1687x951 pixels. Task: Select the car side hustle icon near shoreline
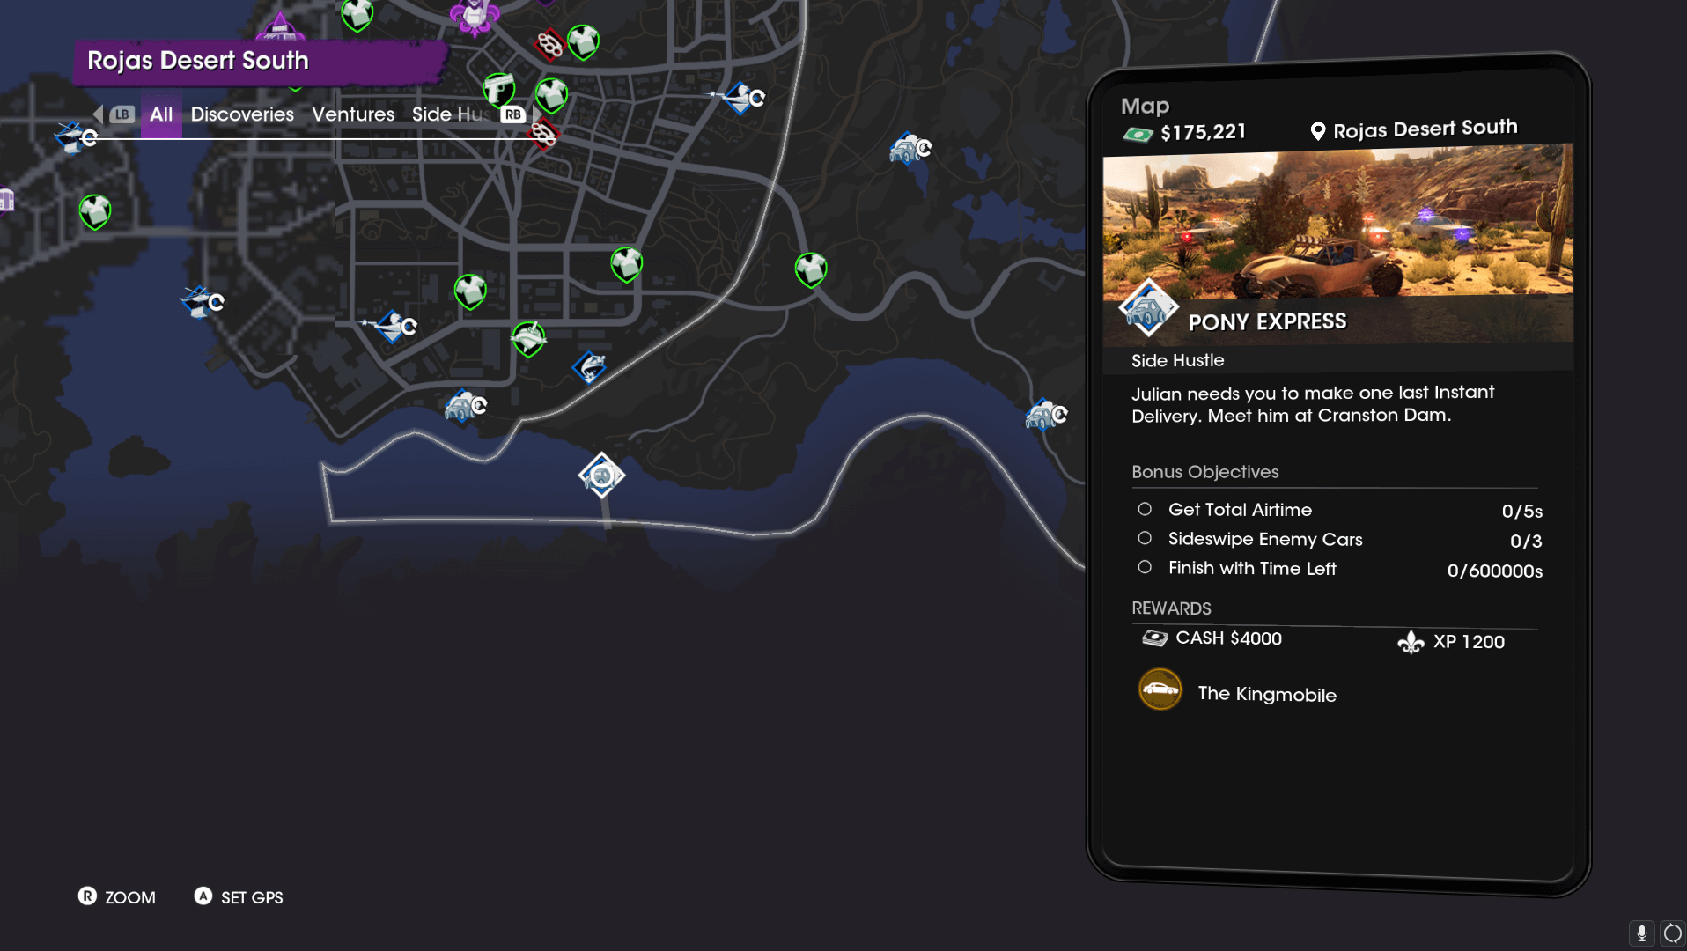[x=465, y=407]
